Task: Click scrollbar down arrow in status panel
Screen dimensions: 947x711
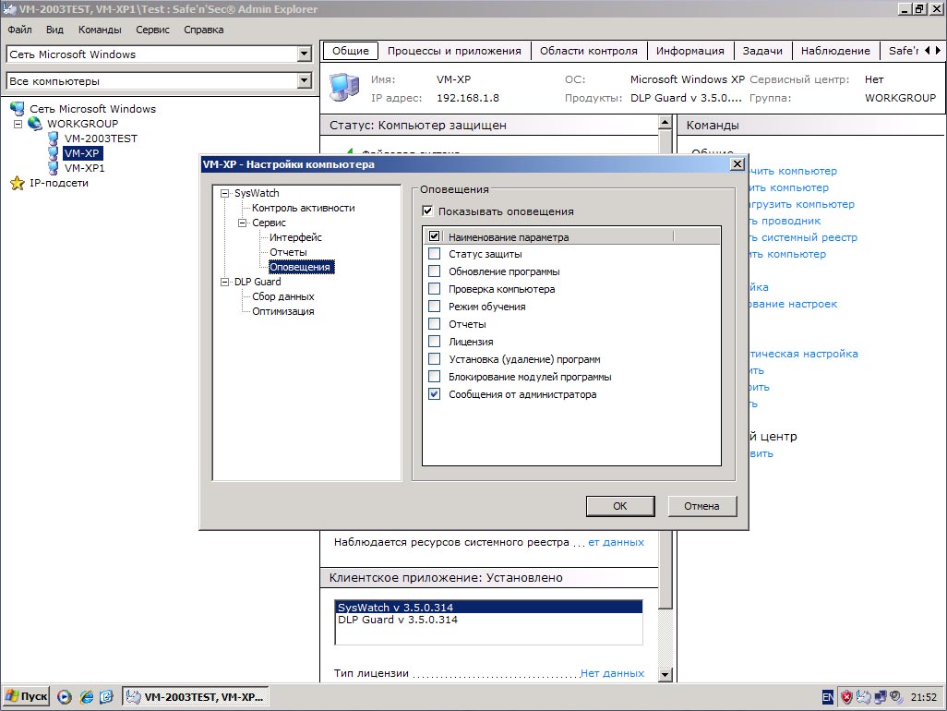Action: tap(665, 674)
